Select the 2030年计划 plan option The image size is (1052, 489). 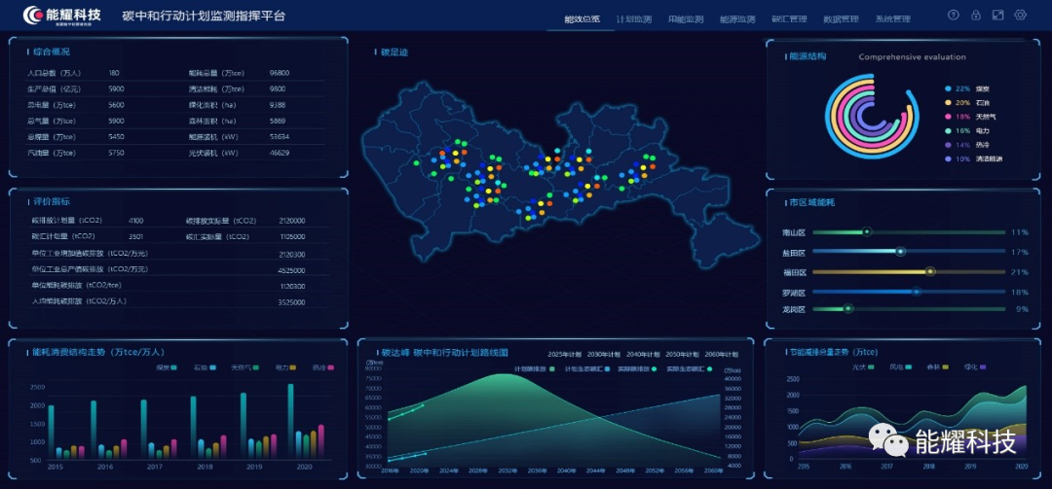603,354
